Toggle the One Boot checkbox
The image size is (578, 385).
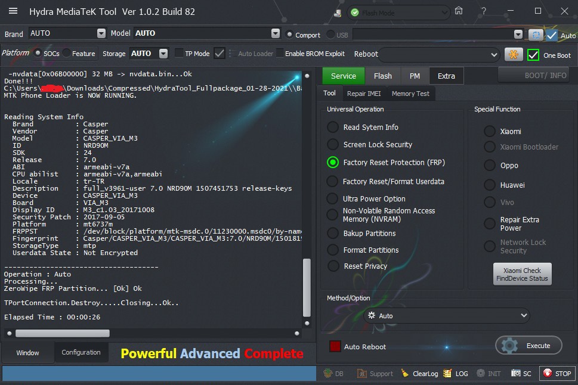click(x=533, y=55)
